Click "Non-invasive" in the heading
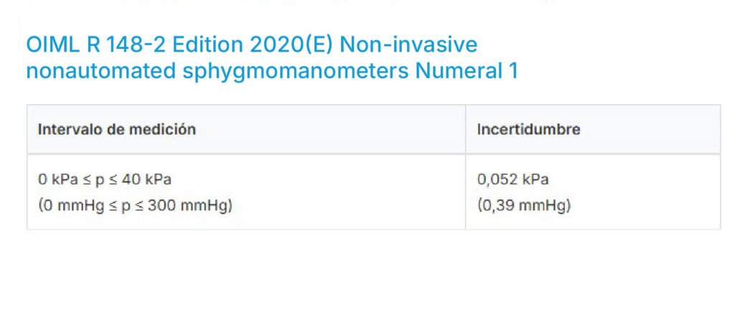Screen dimensions: 735x328 pos(408,44)
